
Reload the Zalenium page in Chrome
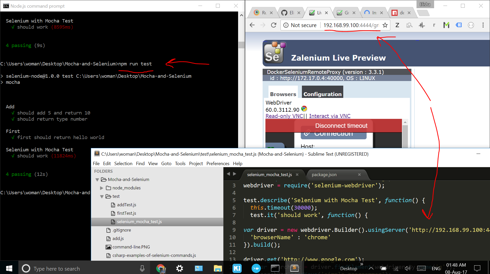274,25
